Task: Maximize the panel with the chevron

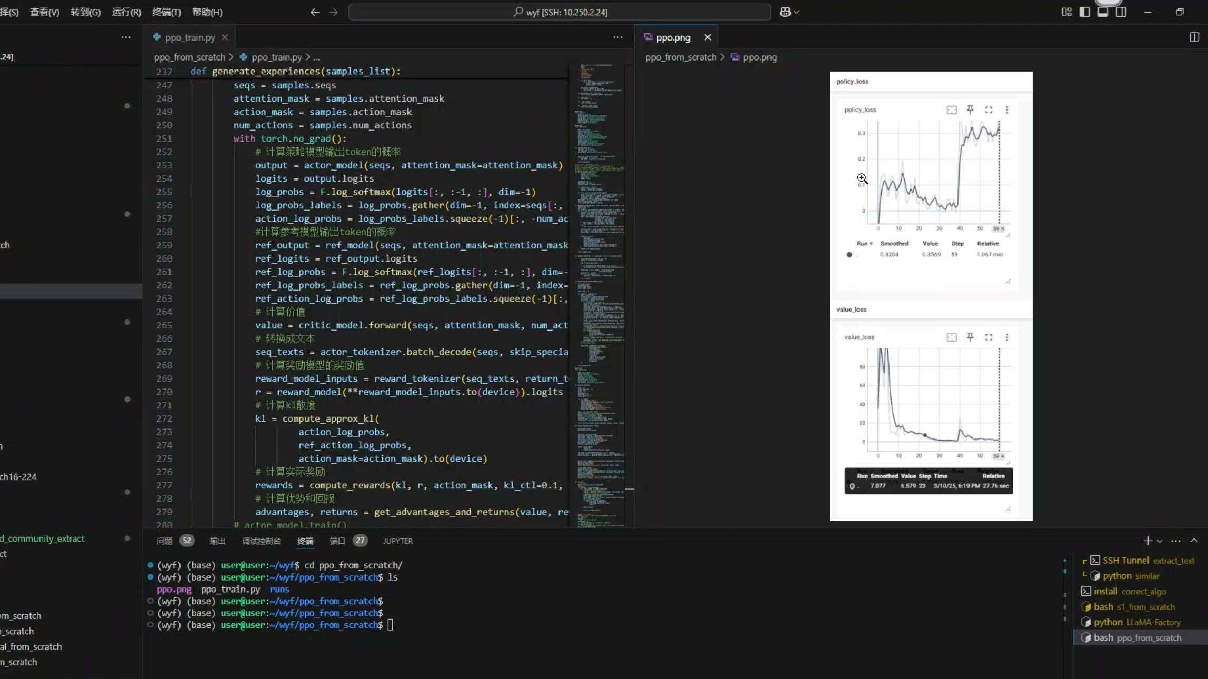Action: point(1194,541)
